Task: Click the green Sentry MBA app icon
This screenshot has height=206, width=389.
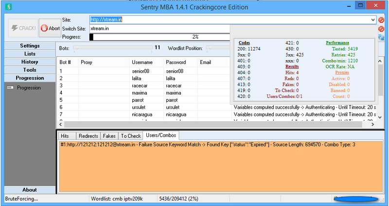Action: 9,7
